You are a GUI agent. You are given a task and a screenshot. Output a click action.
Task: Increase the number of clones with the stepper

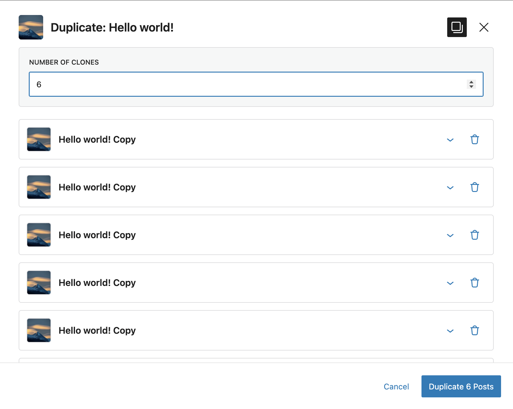[x=471, y=82]
